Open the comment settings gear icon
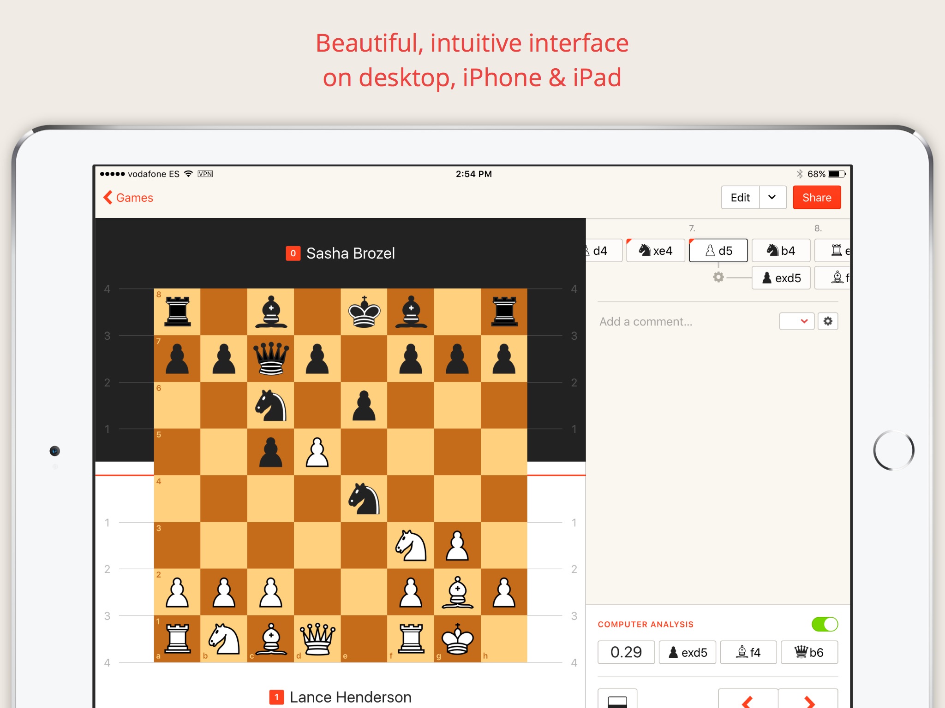This screenshot has width=945, height=708. tap(828, 321)
